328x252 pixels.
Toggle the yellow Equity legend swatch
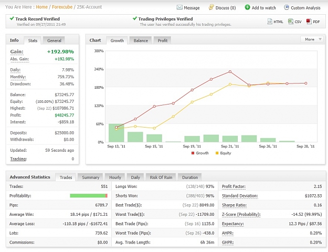click(217, 153)
